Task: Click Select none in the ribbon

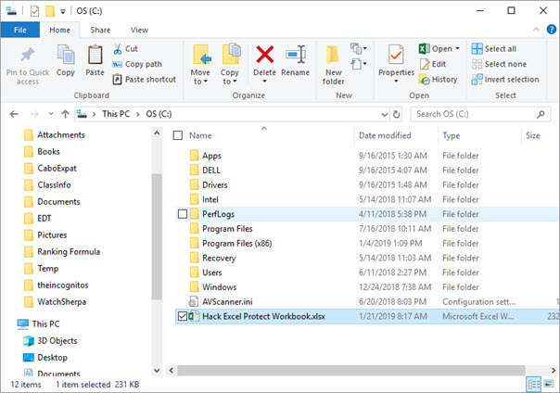Action: (x=499, y=64)
